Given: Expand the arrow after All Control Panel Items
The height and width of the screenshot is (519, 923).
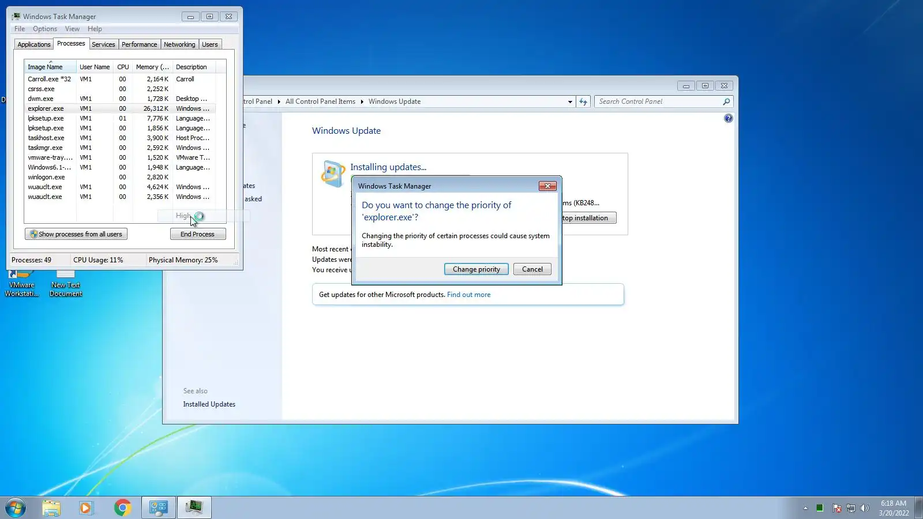Looking at the screenshot, I should pos(362,101).
